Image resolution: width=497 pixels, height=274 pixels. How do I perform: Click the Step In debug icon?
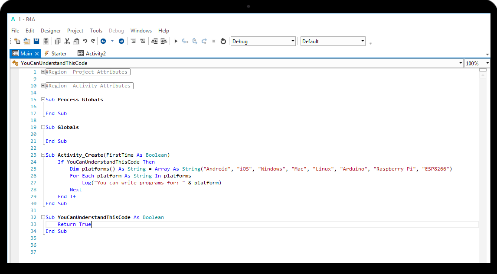click(x=185, y=41)
